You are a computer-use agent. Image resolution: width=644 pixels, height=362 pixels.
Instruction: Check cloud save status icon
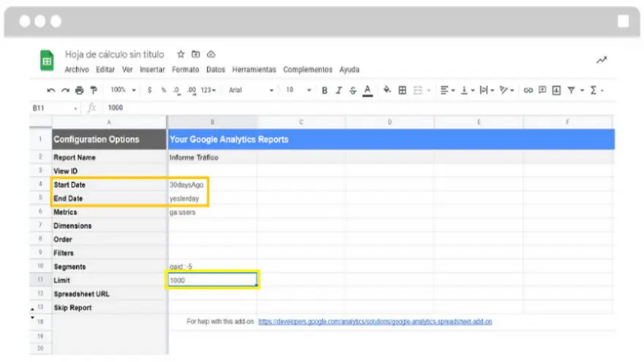(211, 54)
